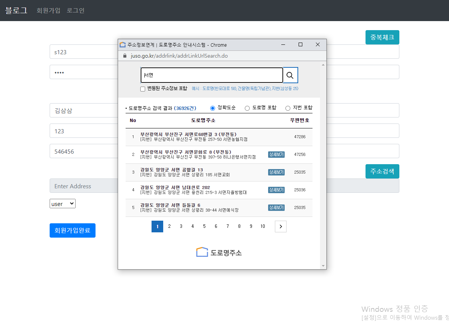The width and height of the screenshot is (449, 331).
Task: Select the 지번 포함 radio button
Action: point(288,108)
